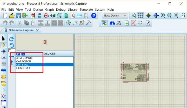Open Gerber Viewer globe icon
187x108 pixels.
pos(59,16)
